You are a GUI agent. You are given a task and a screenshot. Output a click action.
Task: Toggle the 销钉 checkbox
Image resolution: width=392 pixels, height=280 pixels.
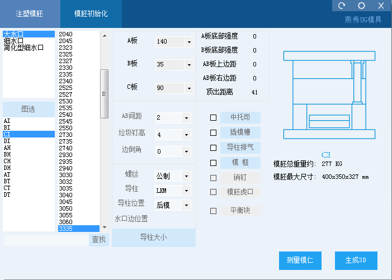click(213, 178)
